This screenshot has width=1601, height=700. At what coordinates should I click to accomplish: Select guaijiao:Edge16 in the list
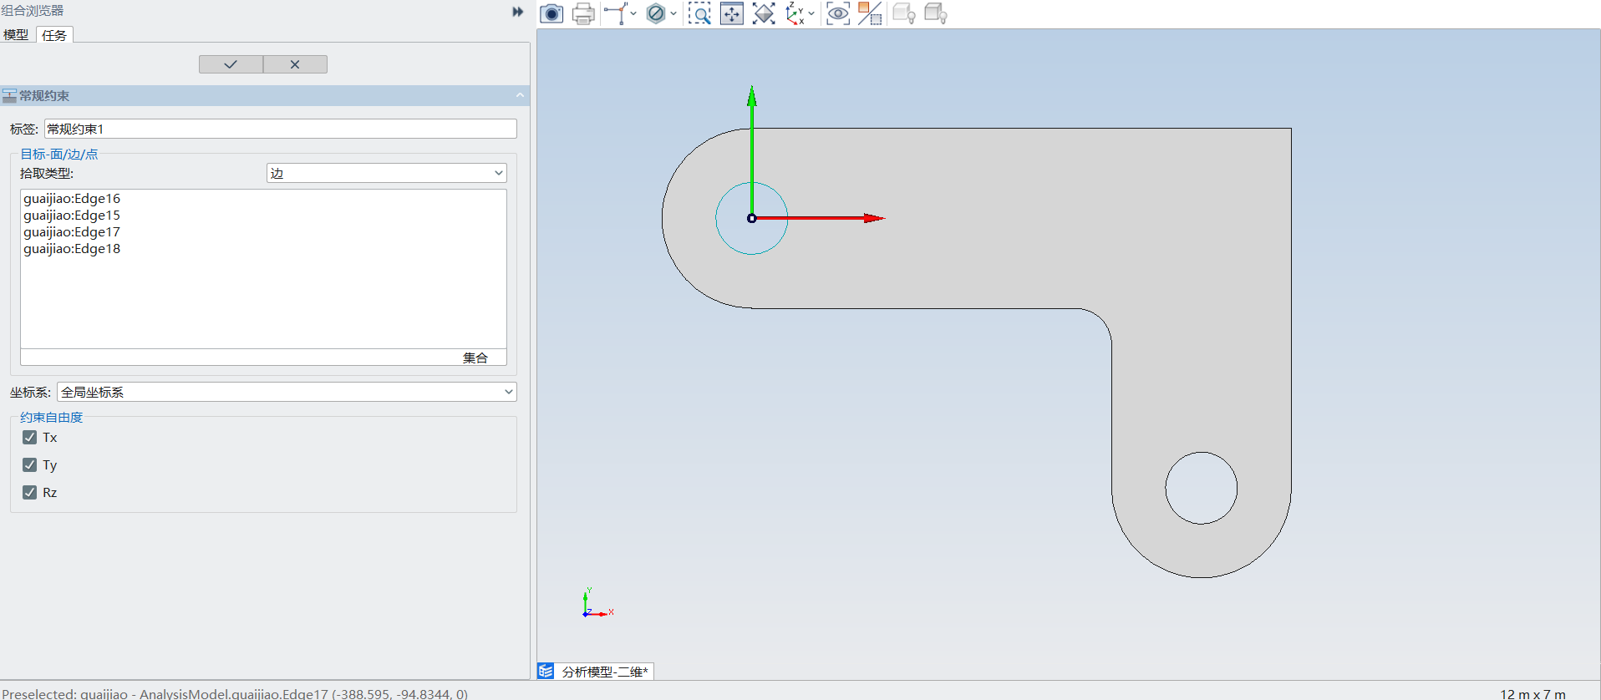coord(72,199)
